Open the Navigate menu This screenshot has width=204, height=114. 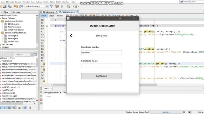(10, 2)
